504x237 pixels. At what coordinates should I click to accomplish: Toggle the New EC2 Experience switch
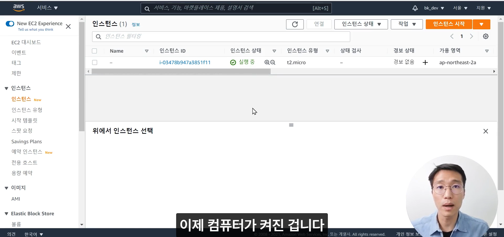(10, 24)
